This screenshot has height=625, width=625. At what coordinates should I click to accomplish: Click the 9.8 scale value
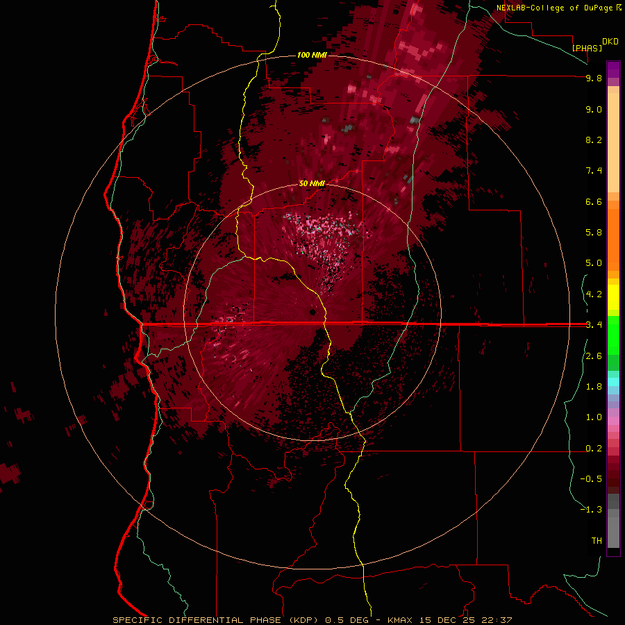pos(594,78)
